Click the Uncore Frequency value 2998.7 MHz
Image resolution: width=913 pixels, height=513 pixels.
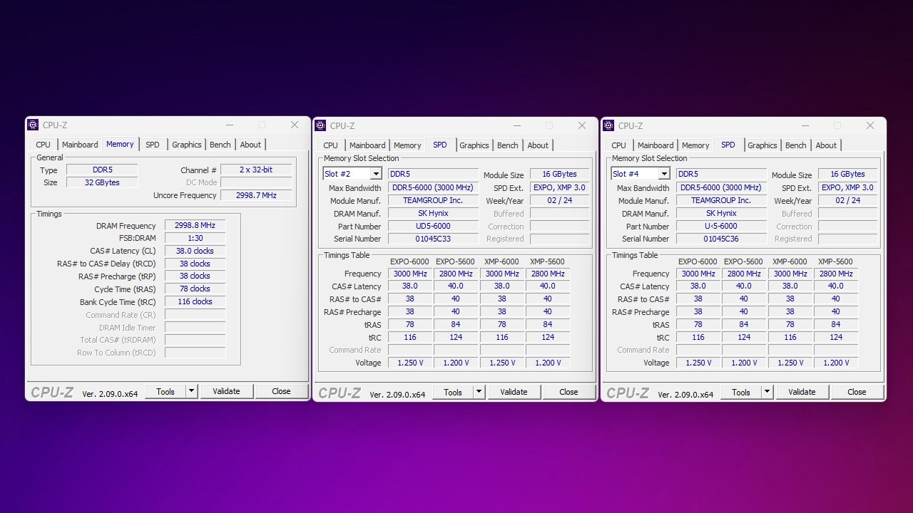click(257, 195)
